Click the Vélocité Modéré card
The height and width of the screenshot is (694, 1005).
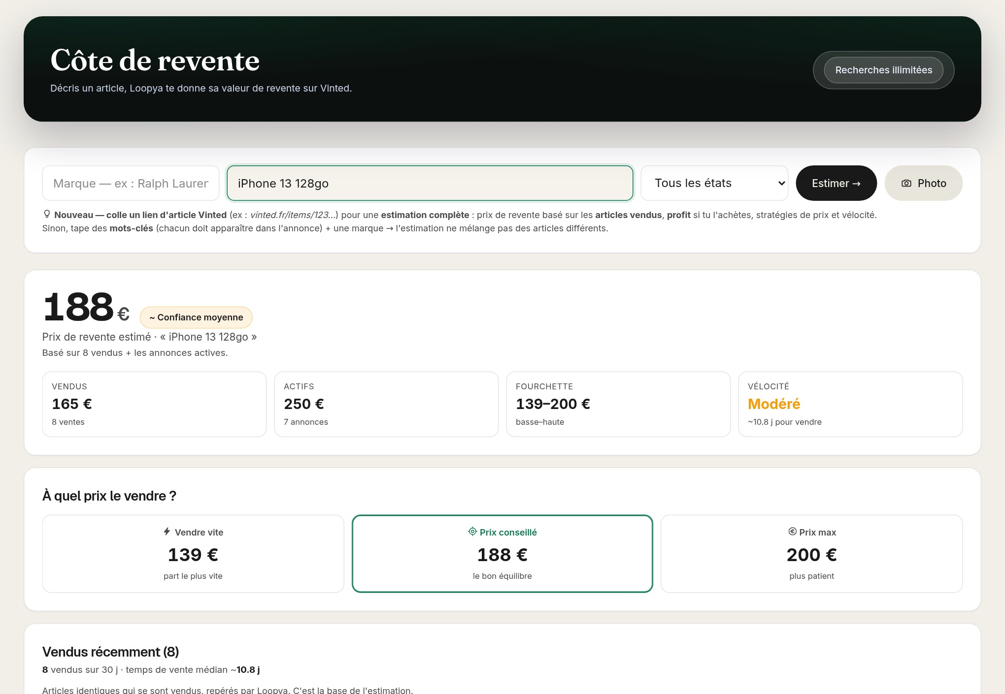(850, 404)
